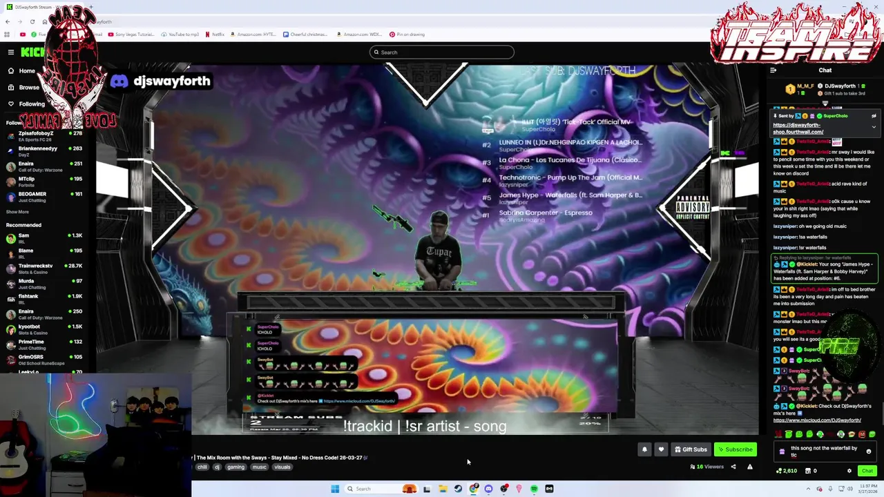Open Spotify from taskbar

(x=534, y=489)
